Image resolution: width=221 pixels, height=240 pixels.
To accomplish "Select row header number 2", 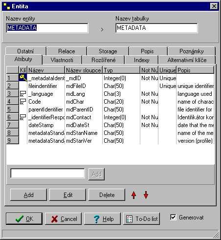I will pyautogui.click(x=13, y=86).
